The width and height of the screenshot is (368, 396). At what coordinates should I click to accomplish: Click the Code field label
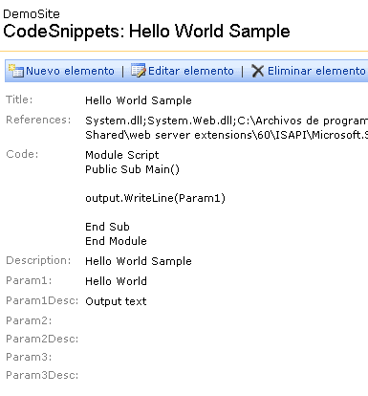(x=22, y=154)
